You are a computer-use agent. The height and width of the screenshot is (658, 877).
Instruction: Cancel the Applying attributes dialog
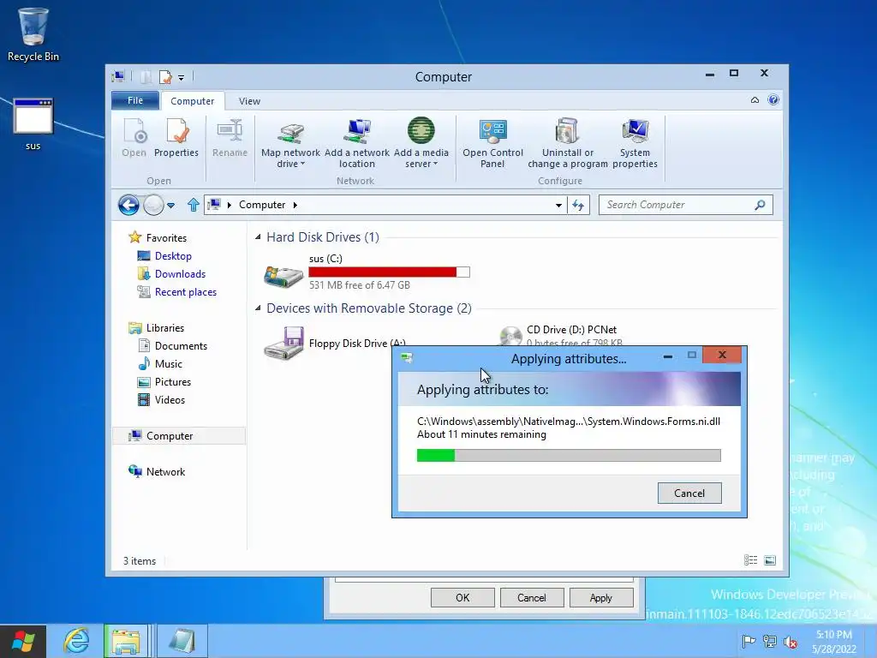click(x=689, y=493)
